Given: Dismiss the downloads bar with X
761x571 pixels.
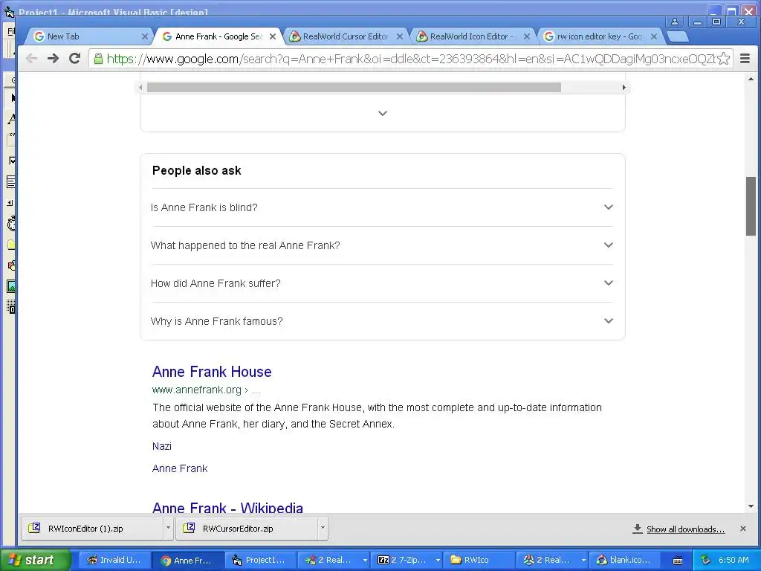Looking at the screenshot, I should [743, 529].
